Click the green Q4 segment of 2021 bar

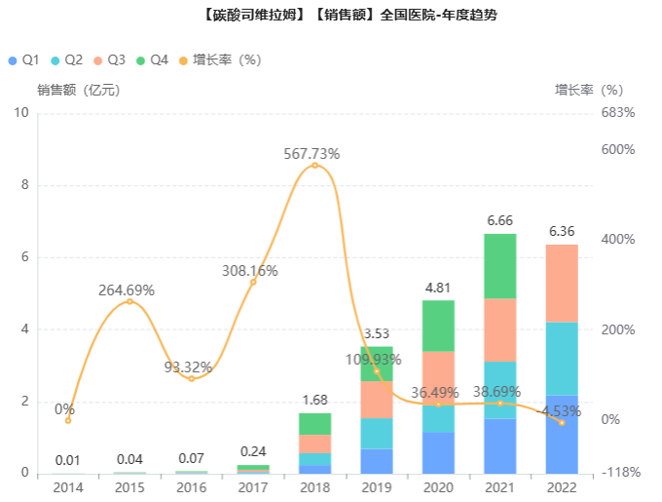pos(499,266)
